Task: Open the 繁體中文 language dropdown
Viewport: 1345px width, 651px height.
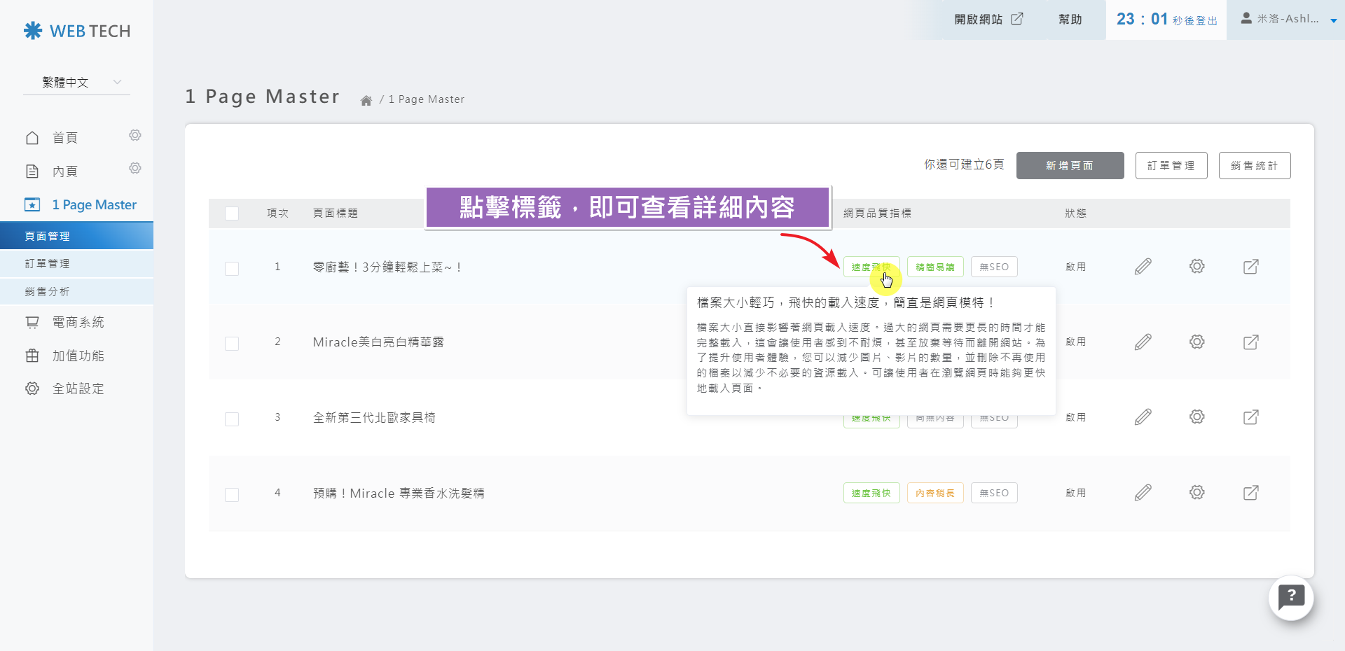Action: (76, 83)
